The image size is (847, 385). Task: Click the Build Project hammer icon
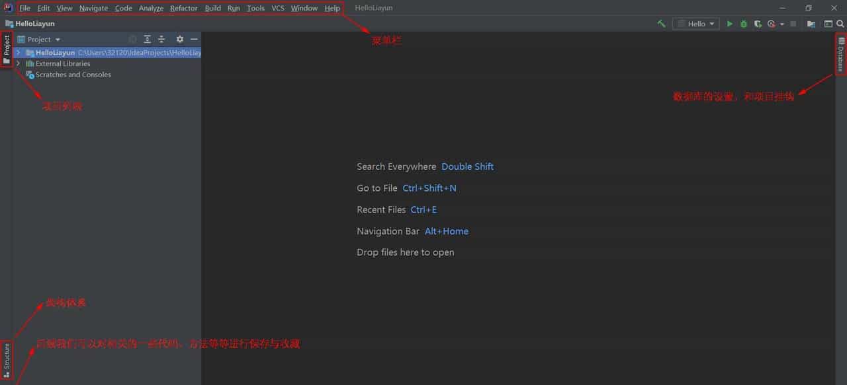pyautogui.click(x=660, y=23)
